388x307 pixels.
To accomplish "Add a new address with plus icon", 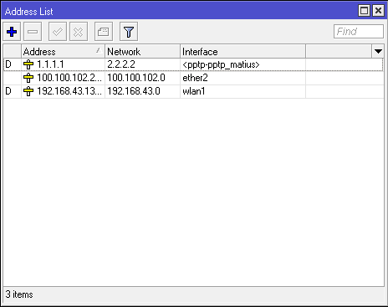I will tap(12, 32).
